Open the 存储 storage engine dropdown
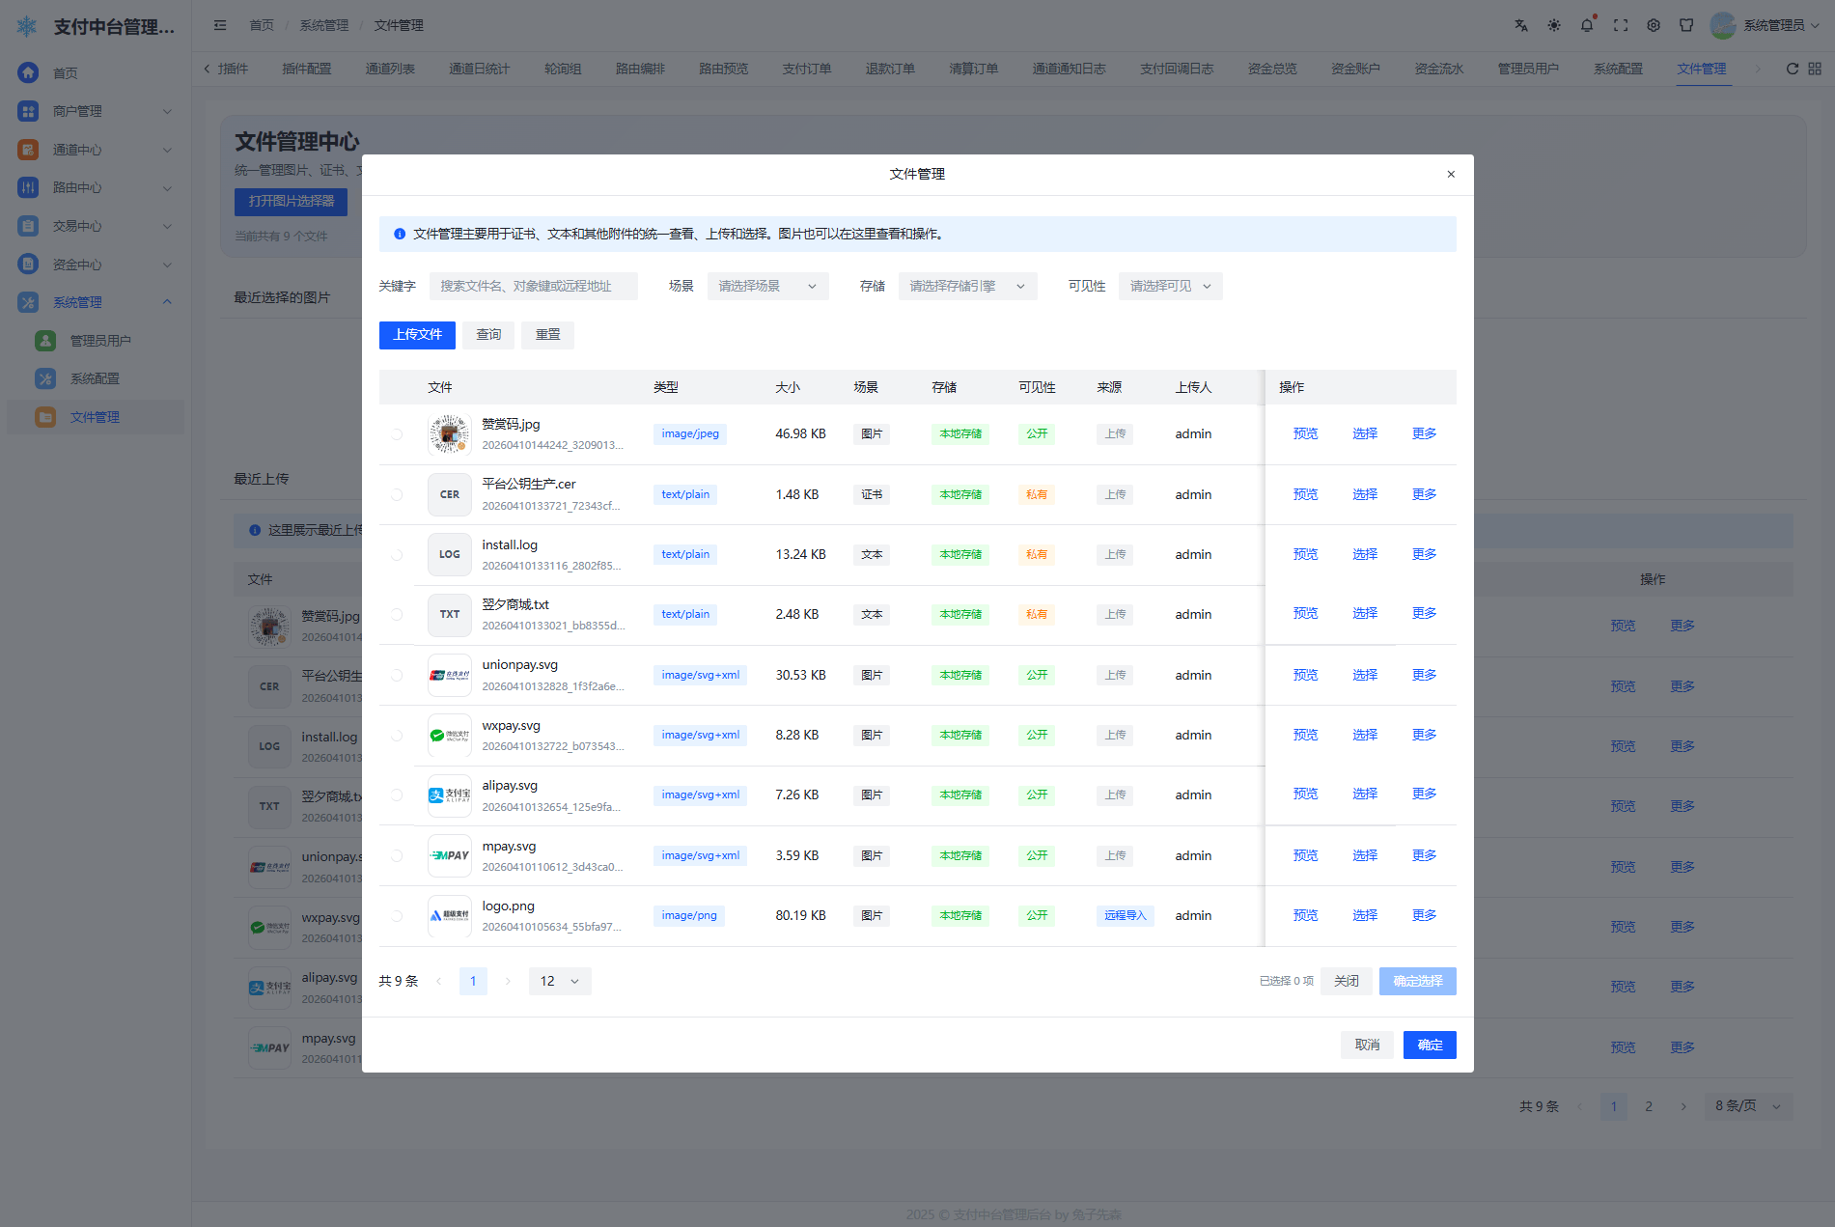Screen dimensions: 1835x1227 pos(967,287)
